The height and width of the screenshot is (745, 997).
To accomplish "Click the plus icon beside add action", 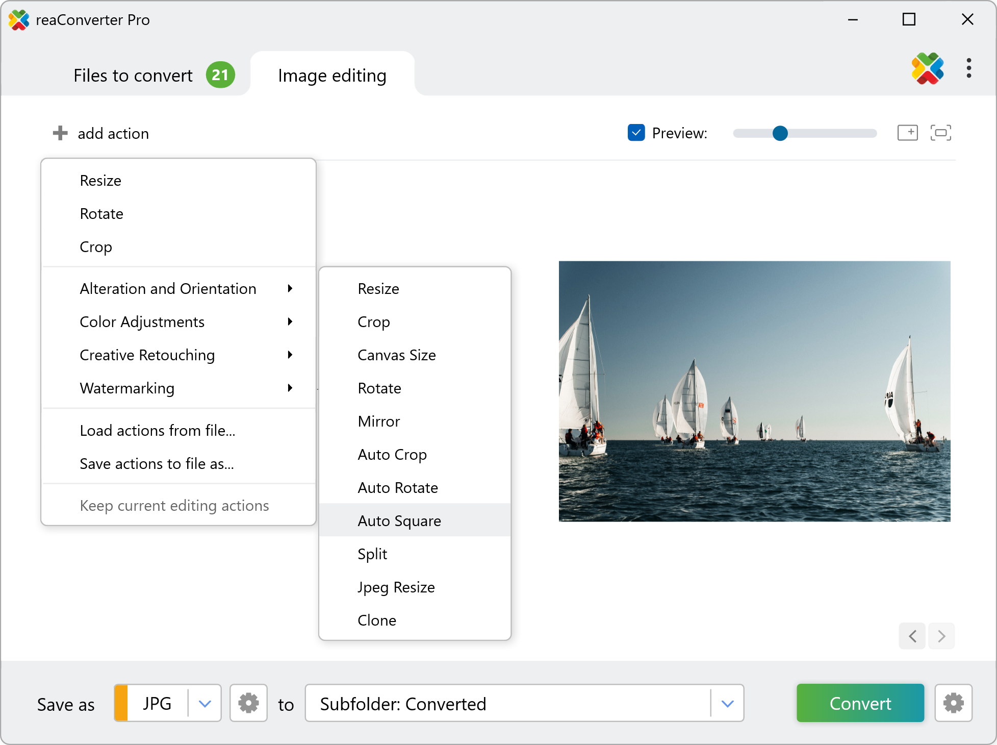I will click(x=60, y=133).
